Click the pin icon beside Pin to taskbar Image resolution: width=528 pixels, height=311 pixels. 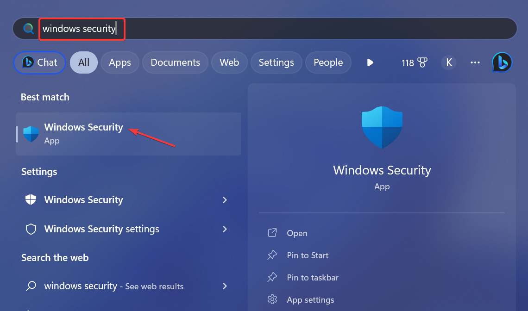click(x=272, y=277)
